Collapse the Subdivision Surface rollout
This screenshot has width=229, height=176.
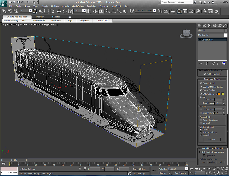pos(212,79)
